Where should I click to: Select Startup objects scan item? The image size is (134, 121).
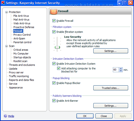pyautogui.click(x=22, y=57)
